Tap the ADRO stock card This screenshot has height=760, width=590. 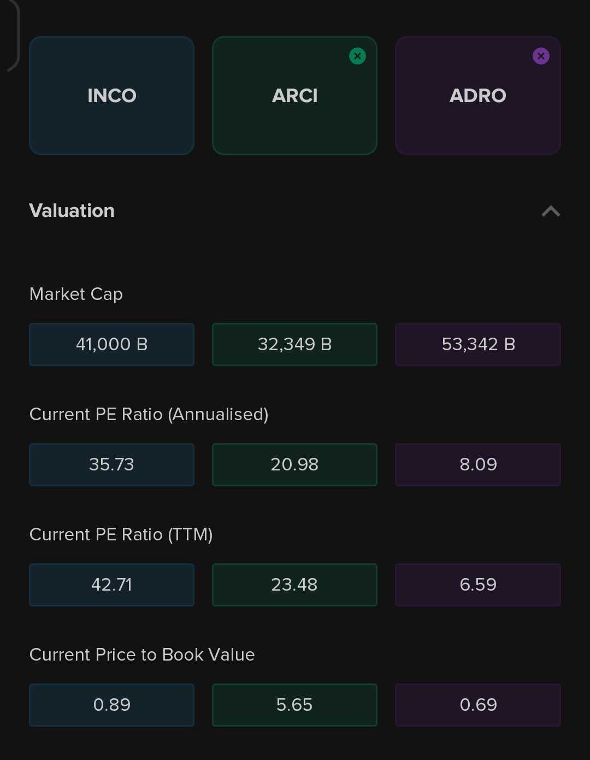pos(477,96)
